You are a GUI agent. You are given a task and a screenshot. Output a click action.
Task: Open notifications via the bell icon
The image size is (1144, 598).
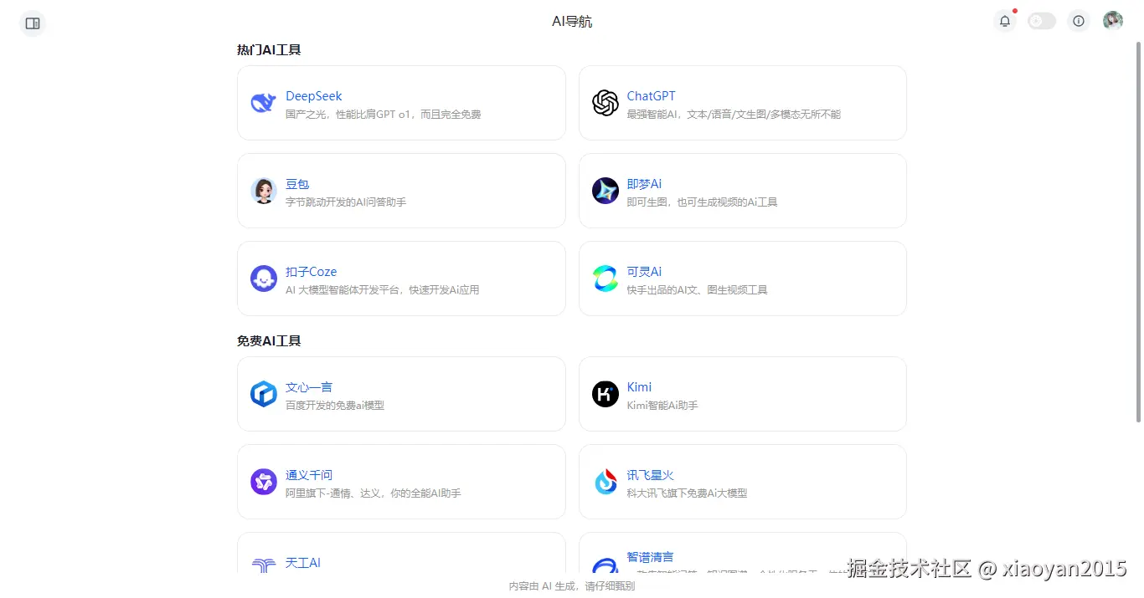click(x=1004, y=21)
